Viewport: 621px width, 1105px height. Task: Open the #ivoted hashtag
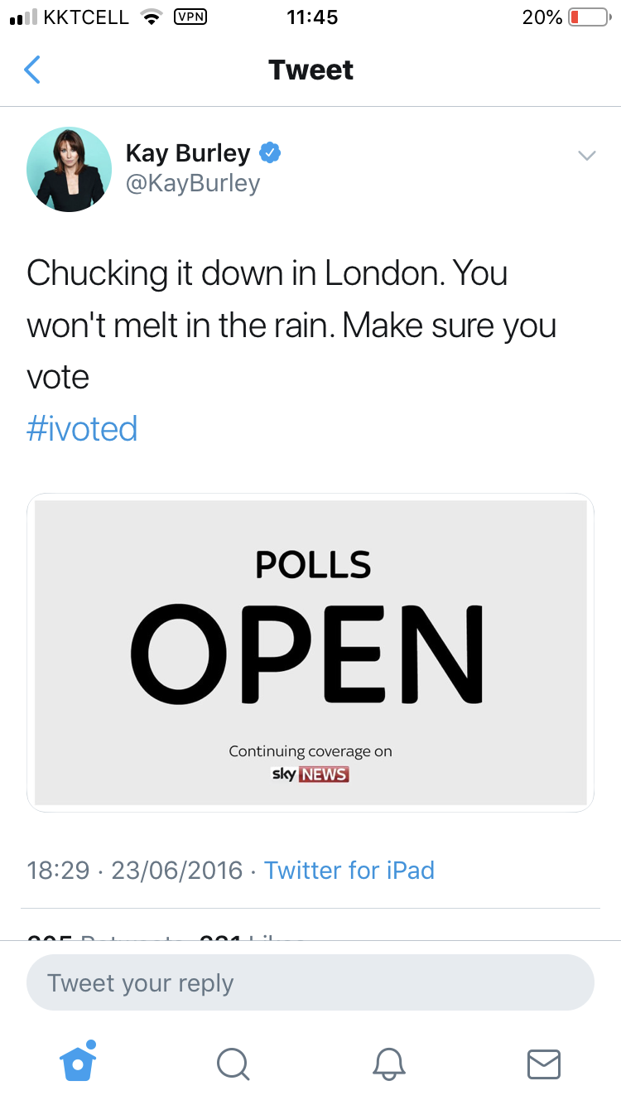pos(82,429)
